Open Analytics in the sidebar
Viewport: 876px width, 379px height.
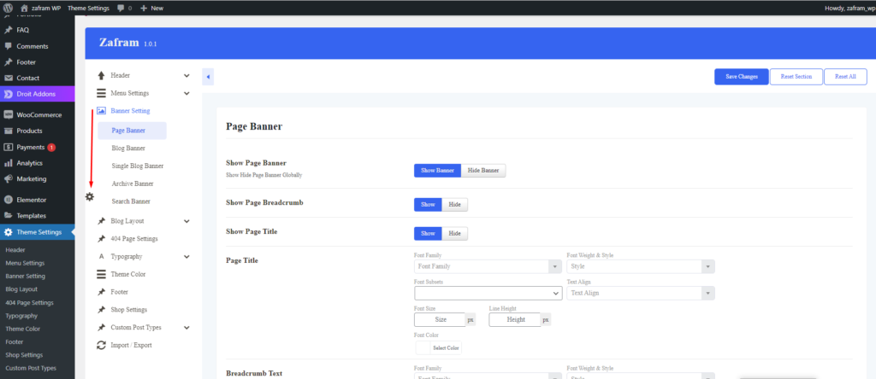pos(29,163)
